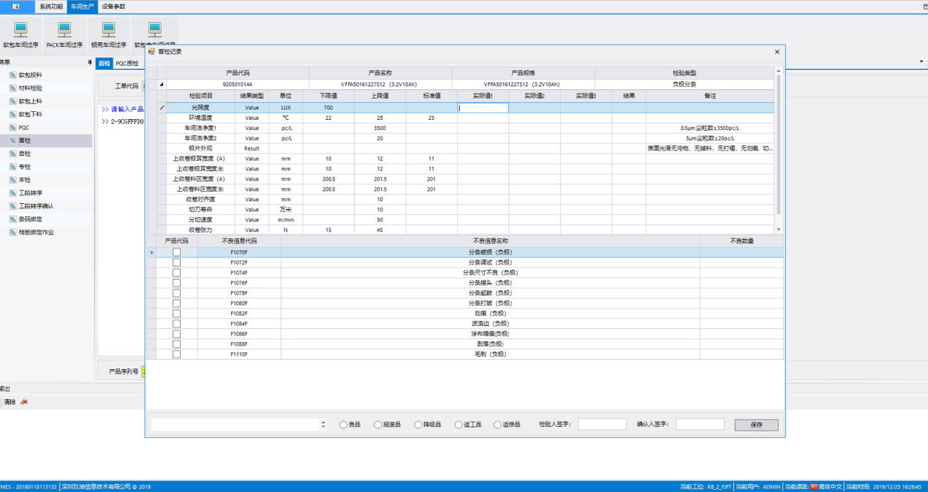
Task: Select the 返工品 radio button
Action: pyautogui.click(x=459, y=425)
